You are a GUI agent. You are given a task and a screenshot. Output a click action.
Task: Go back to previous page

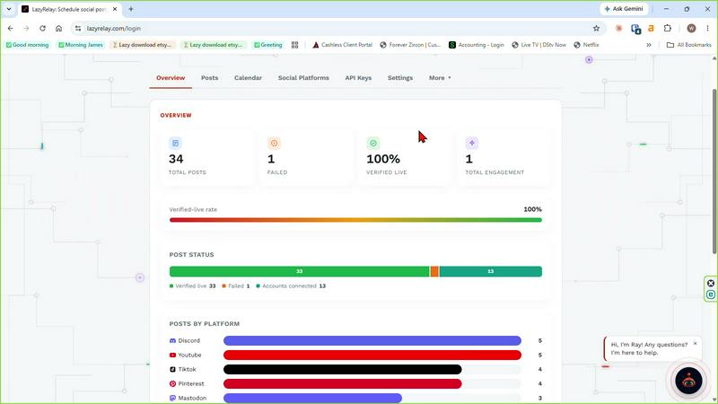point(11,29)
